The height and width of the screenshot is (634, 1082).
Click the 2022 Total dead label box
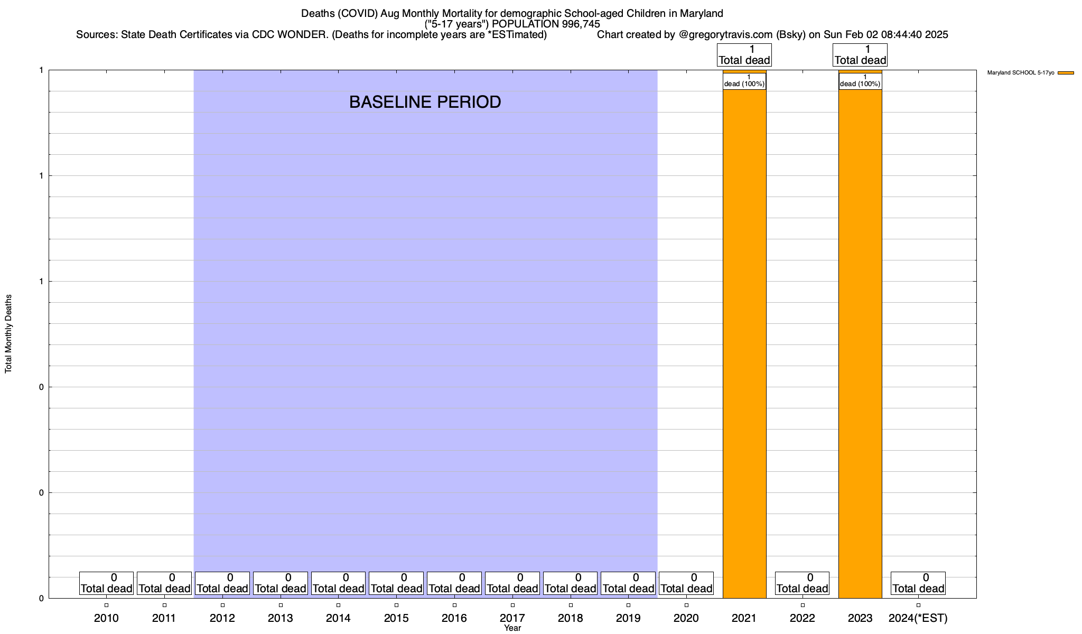(x=802, y=583)
